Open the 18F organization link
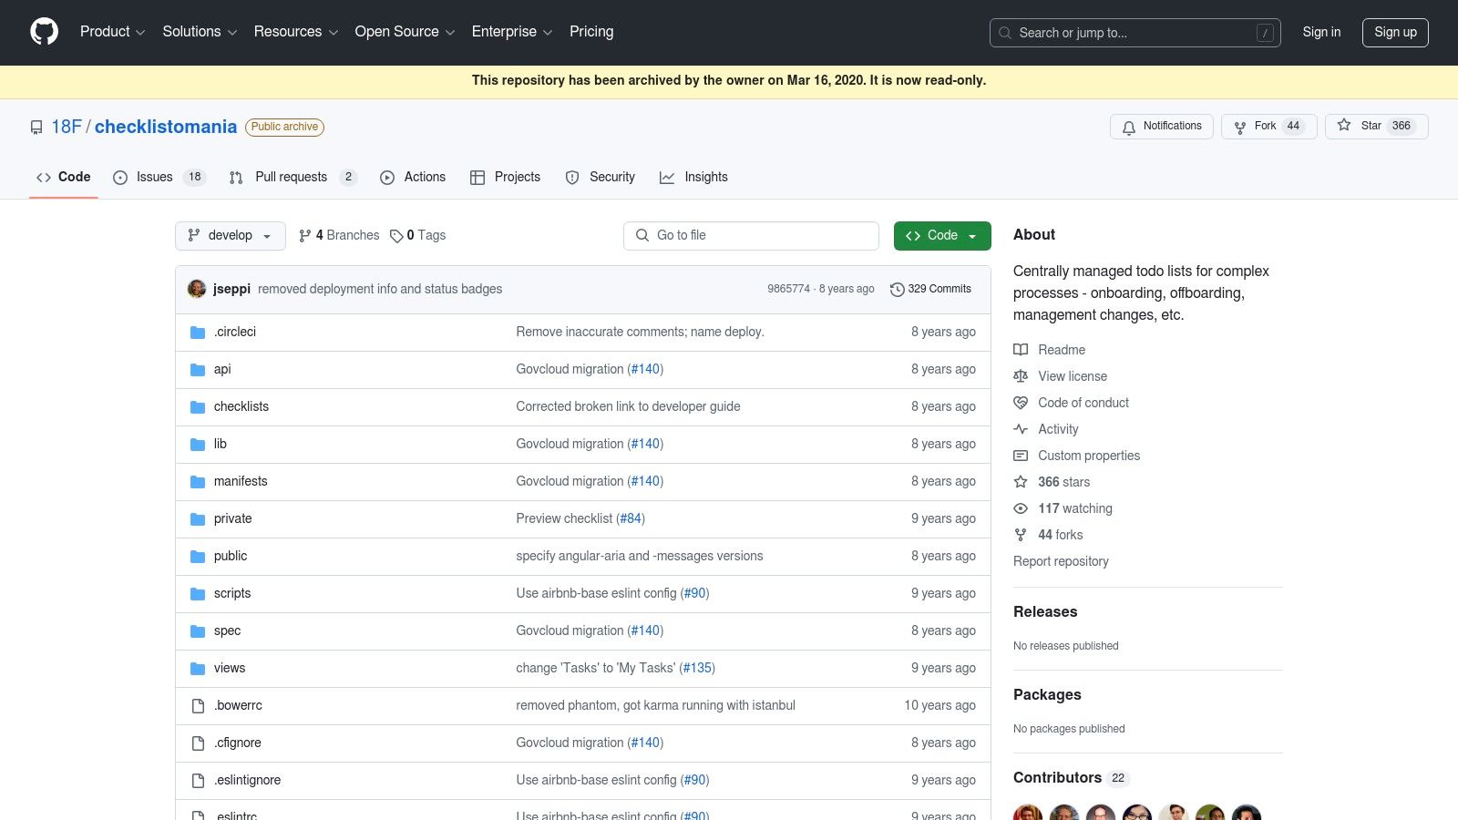This screenshot has height=820, width=1458. coord(67,128)
